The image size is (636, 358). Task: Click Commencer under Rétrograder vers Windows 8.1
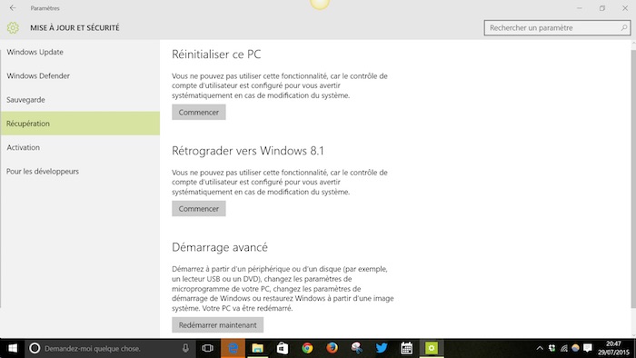coord(199,209)
